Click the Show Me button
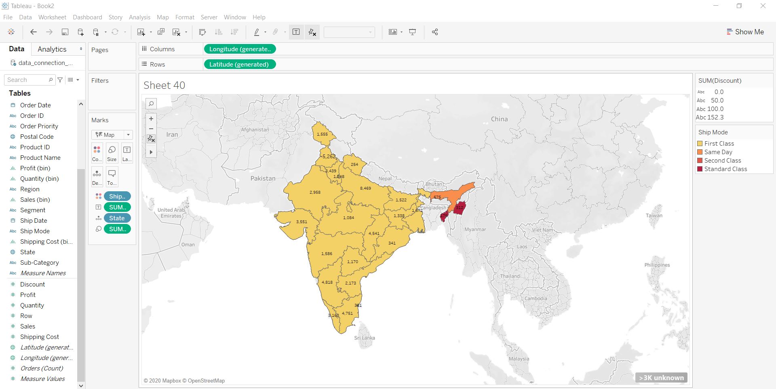The image size is (776, 389). point(745,32)
